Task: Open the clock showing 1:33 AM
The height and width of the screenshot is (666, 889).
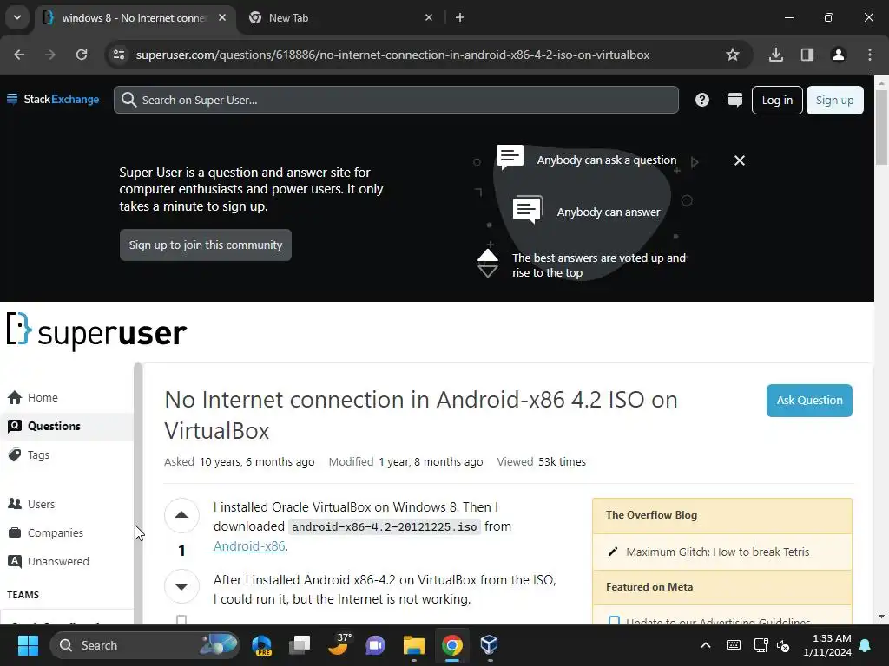Action: click(x=827, y=645)
